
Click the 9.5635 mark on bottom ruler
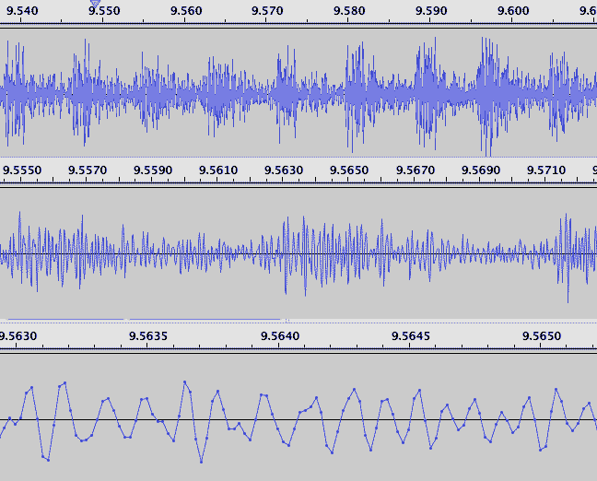click(x=148, y=336)
